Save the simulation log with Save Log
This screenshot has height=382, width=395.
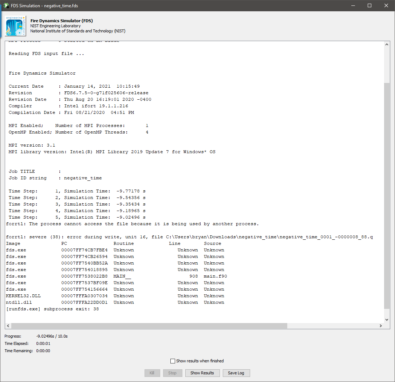click(x=236, y=373)
